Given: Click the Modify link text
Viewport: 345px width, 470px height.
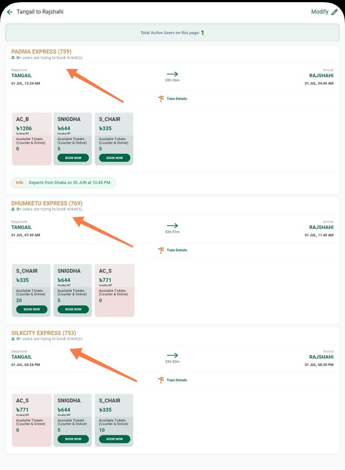Looking at the screenshot, I should (320, 12).
